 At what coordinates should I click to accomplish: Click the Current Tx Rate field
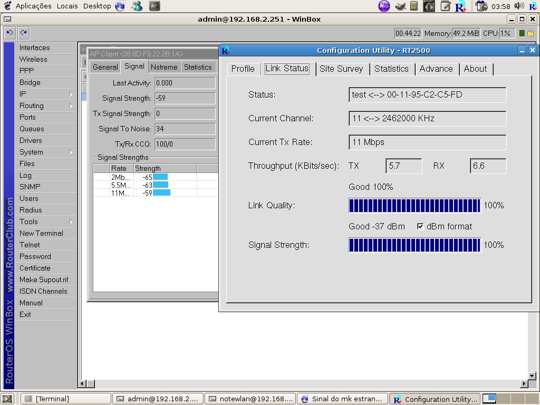pyautogui.click(x=427, y=142)
